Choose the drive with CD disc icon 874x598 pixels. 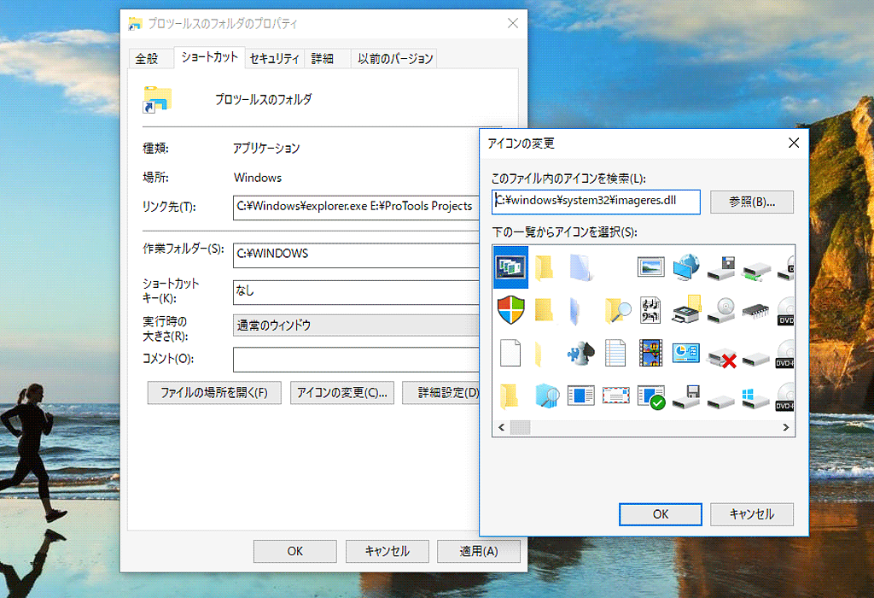tap(722, 311)
